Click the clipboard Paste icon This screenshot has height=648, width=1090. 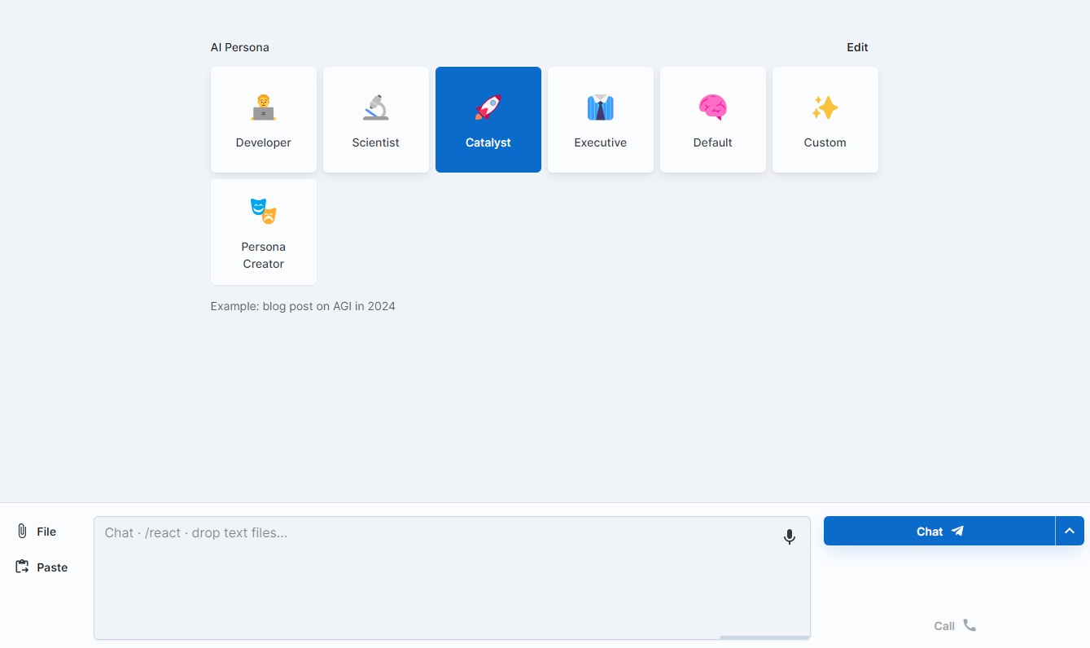pyautogui.click(x=22, y=567)
